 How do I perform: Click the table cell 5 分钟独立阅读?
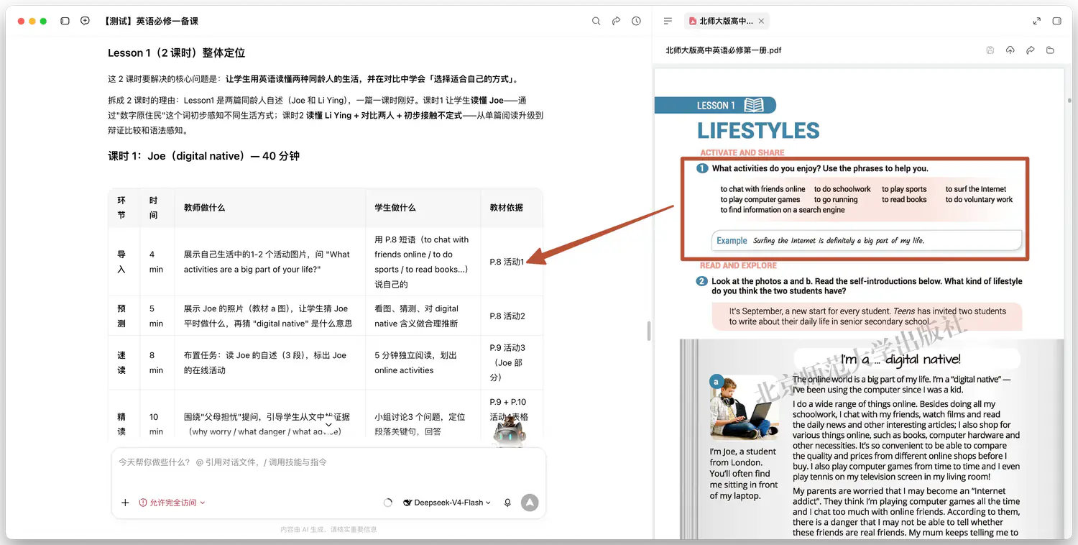(x=423, y=362)
